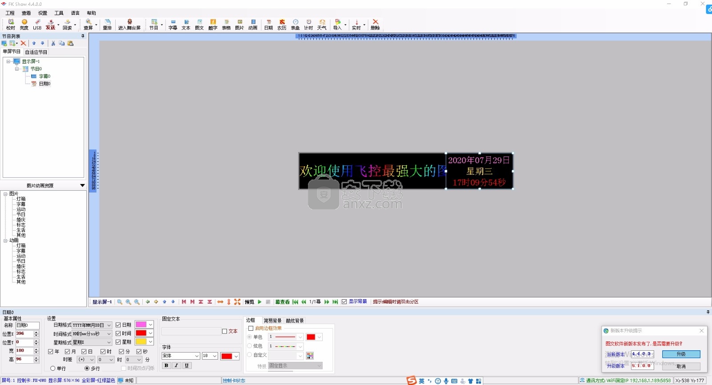This screenshot has height=385, width=712.
Task: Toggle italic I font button
Action: point(176,365)
